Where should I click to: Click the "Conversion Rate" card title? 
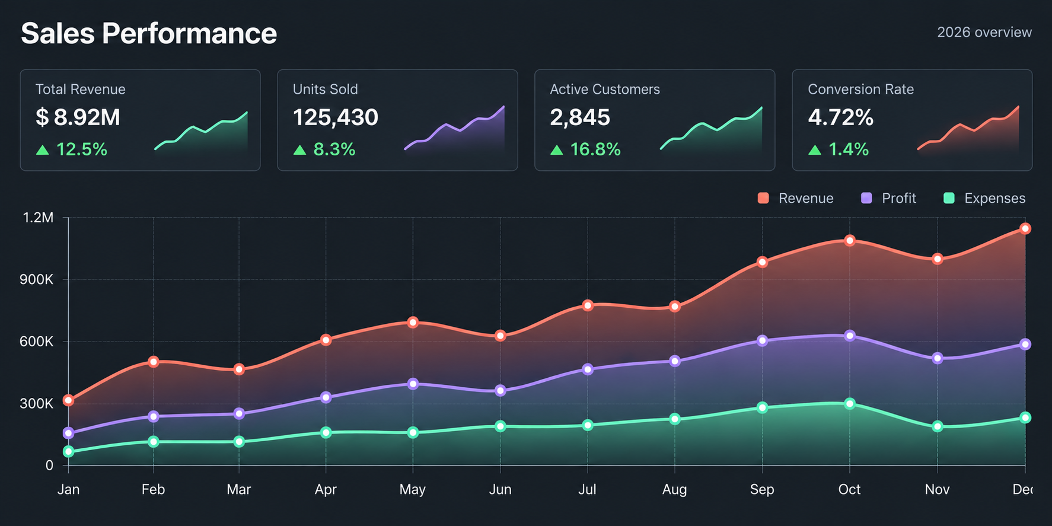(861, 89)
